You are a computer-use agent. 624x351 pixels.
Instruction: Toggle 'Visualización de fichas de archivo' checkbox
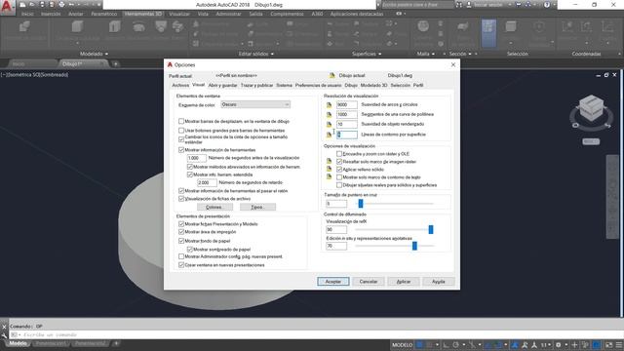click(181, 199)
